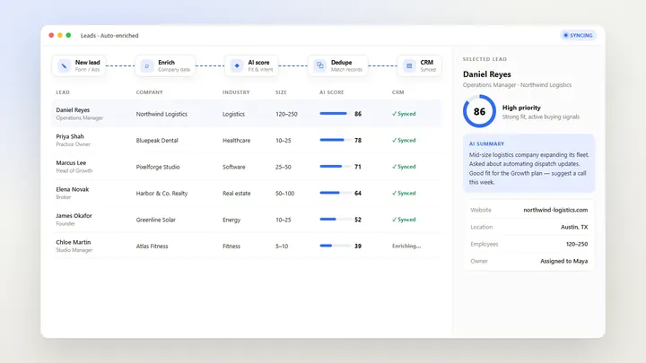Click the Atlas Fitness company cell
The width and height of the screenshot is (646, 363).
(152, 246)
